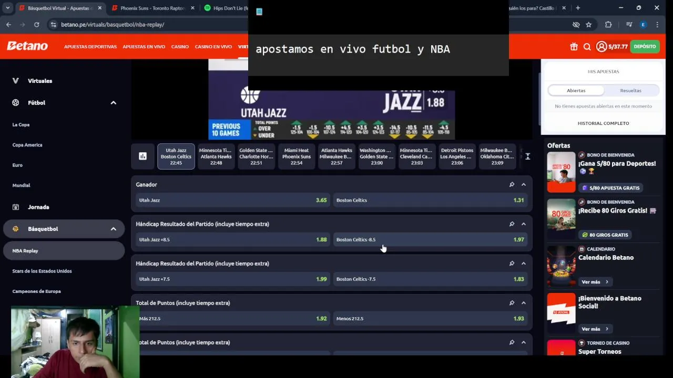Select Más 212.5 at 1.92
Viewport: 673px width, 378px height.
tap(232, 318)
